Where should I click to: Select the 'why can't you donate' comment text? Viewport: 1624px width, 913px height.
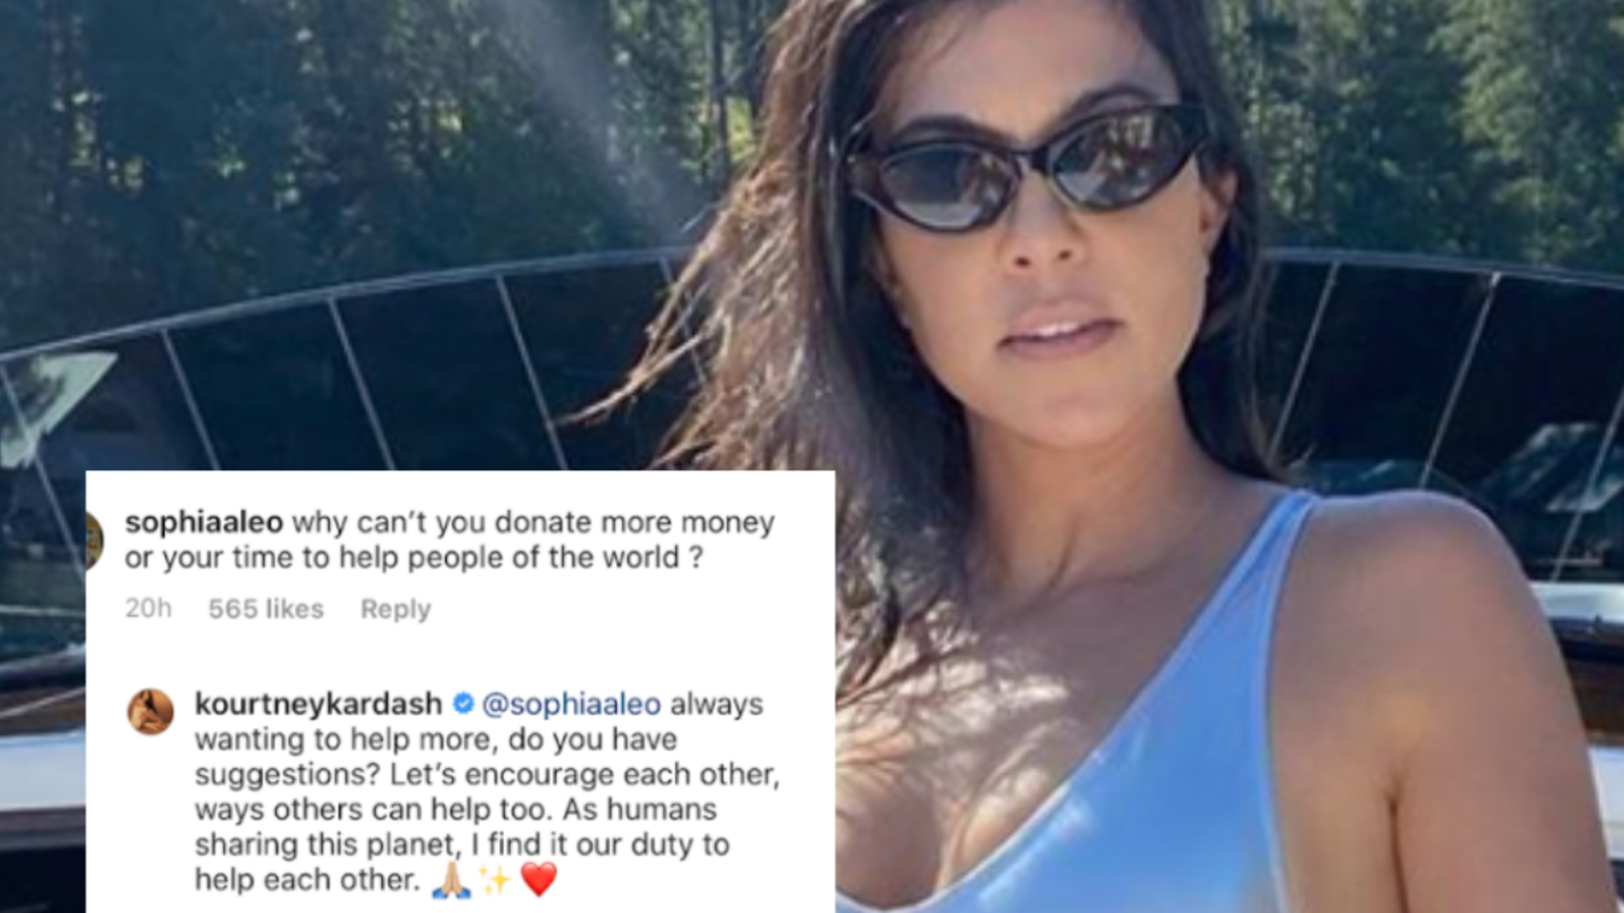(x=449, y=540)
